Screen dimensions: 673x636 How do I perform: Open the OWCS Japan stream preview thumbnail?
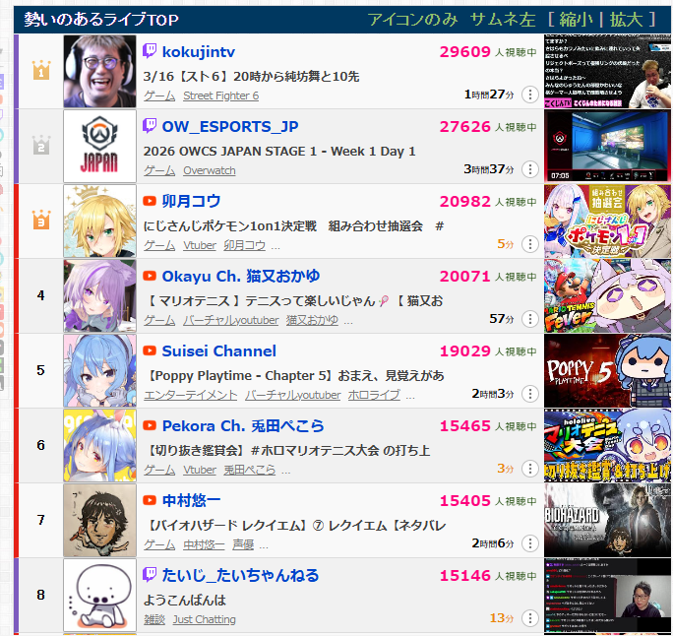click(x=607, y=146)
